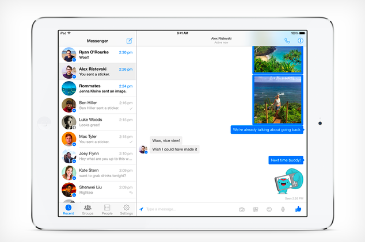Open Shenwei Liu conversation
365x242 pixels.
point(98,190)
